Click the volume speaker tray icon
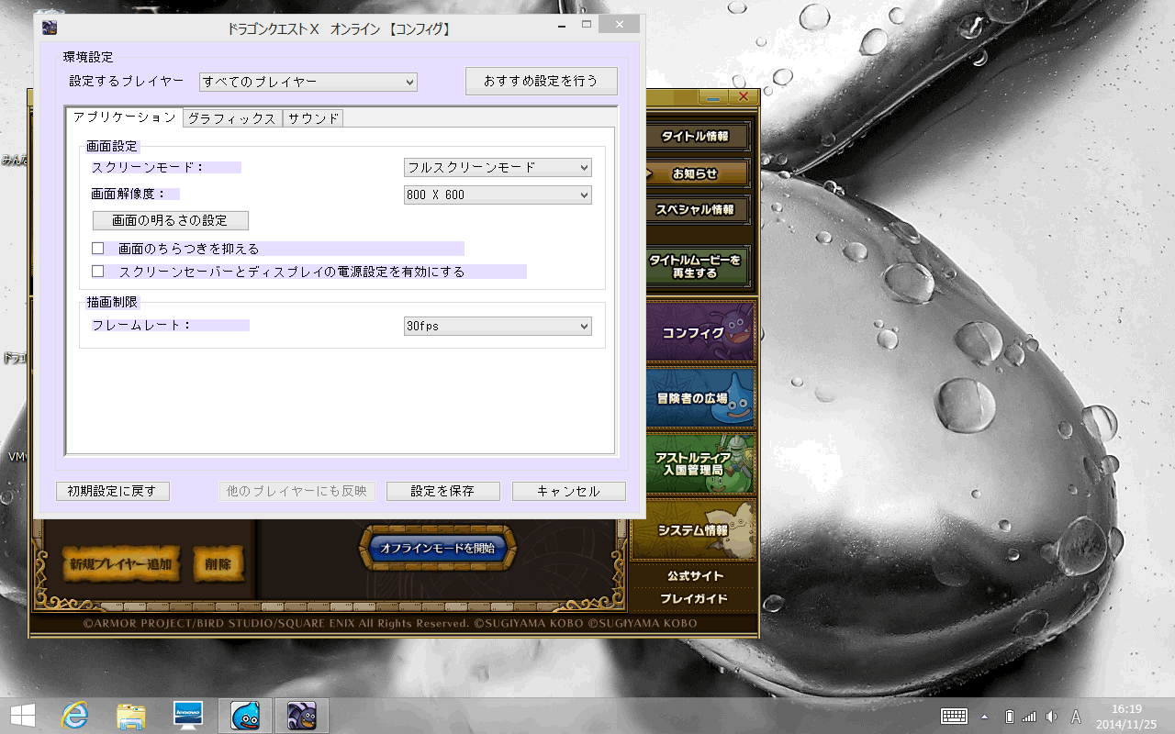The width and height of the screenshot is (1175, 734). click(x=1051, y=716)
